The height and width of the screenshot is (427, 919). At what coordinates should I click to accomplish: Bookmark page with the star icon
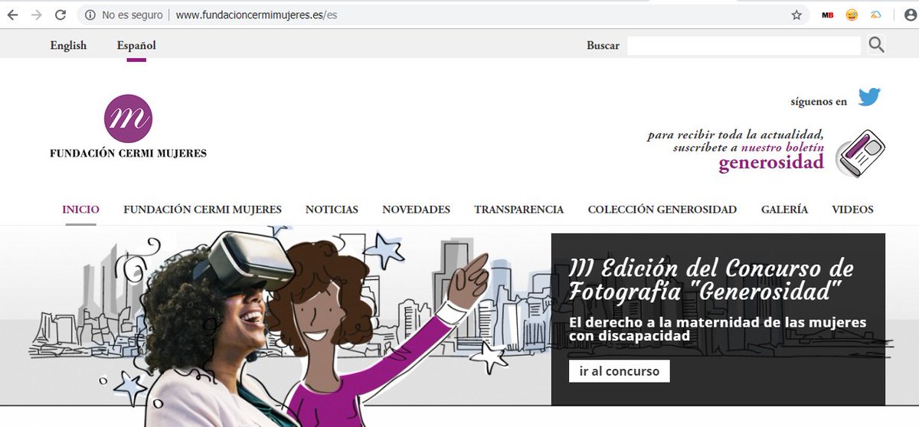point(796,15)
